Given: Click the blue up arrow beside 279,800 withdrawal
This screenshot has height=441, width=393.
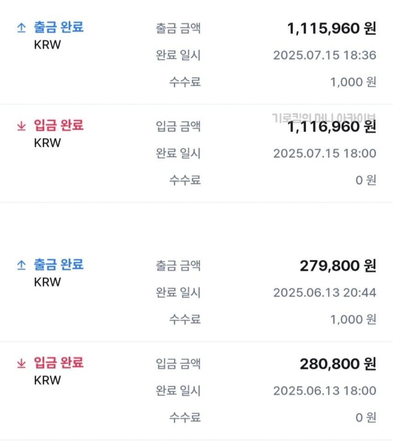Looking at the screenshot, I should tap(22, 265).
